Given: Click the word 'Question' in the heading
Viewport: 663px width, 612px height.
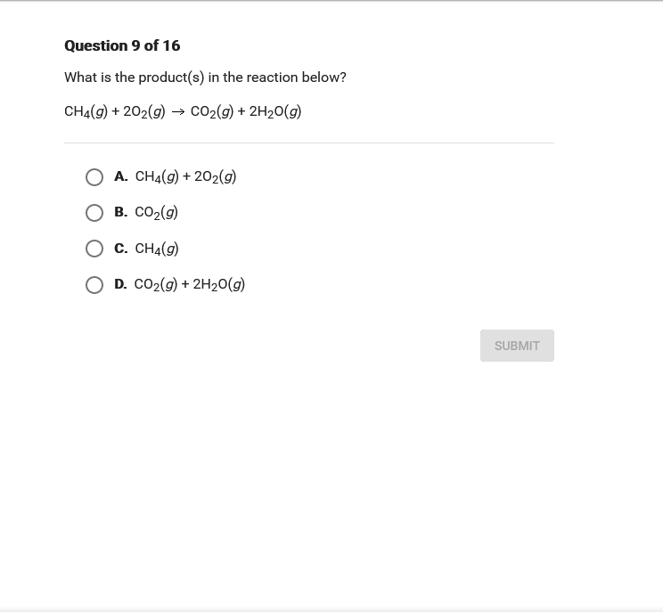Looking at the screenshot, I should point(95,45).
